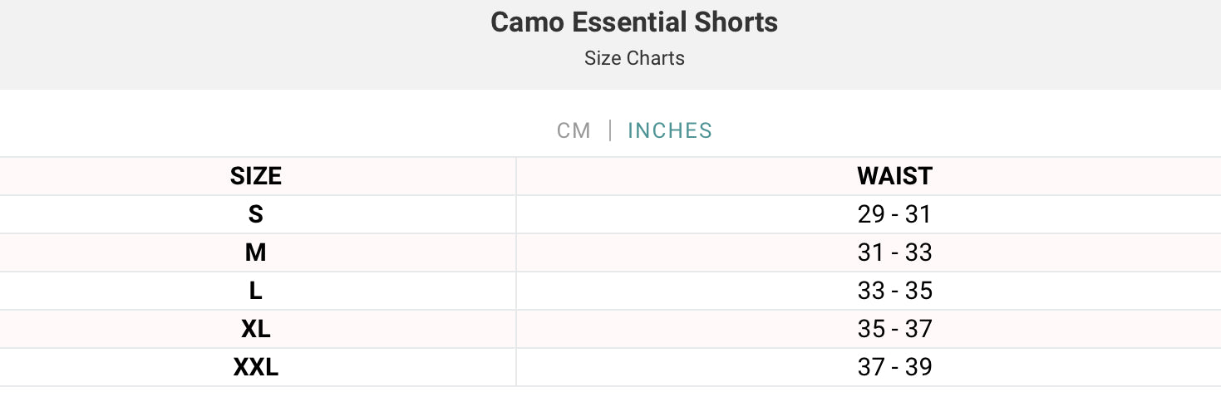Select the M size row label

pos(256,252)
